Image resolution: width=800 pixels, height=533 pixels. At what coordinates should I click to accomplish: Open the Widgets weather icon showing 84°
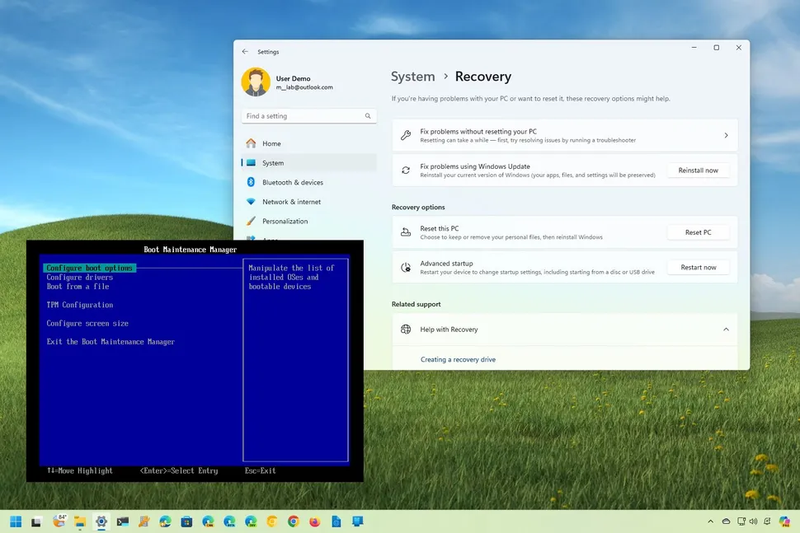[x=59, y=521]
